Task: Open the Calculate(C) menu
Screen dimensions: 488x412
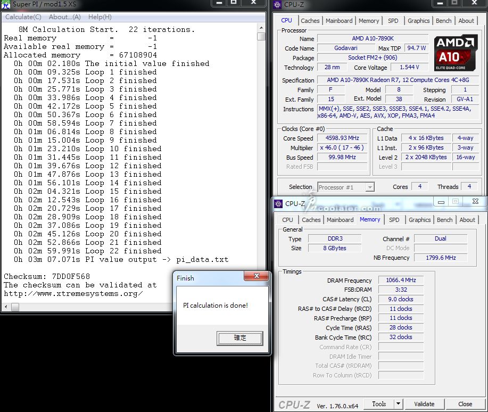Action: click(23, 17)
